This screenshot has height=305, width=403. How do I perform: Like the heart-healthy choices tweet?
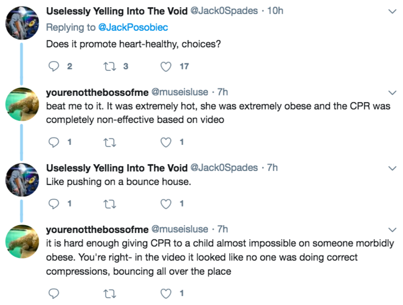(x=166, y=66)
